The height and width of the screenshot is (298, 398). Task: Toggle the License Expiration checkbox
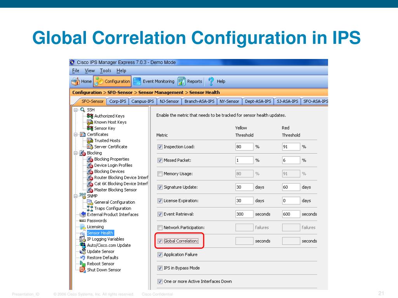160,201
